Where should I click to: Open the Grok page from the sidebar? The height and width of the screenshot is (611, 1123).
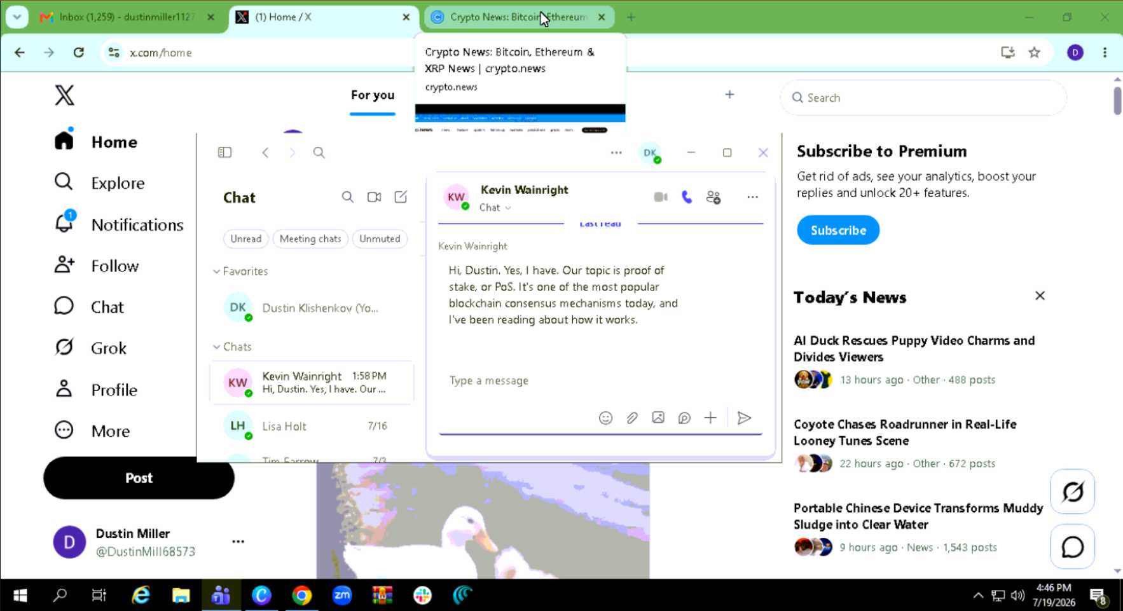pos(90,348)
